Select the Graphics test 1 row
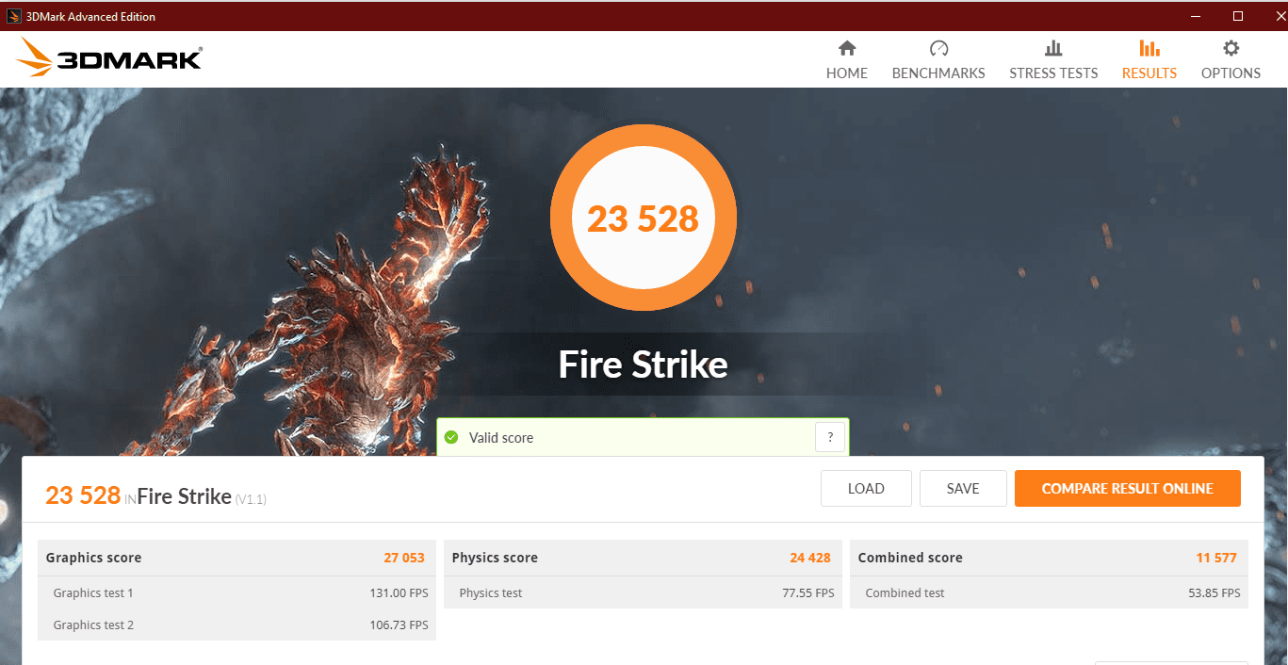This screenshot has height=665, width=1288. click(x=236, y=592)
